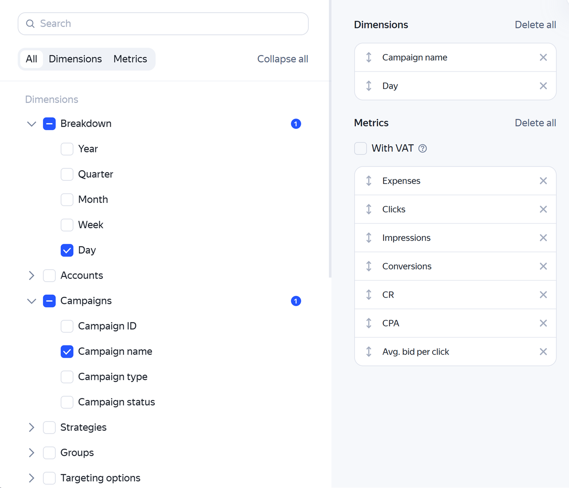Remove Campaign name dimension with X
The image size is (569, 488).
[543, 57]
